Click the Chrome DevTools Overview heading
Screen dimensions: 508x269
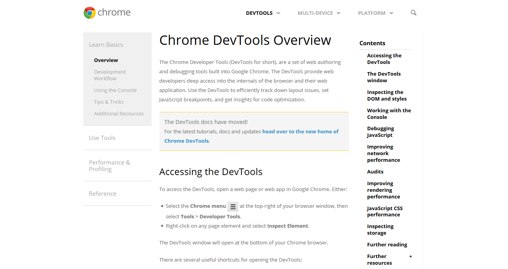tap(245, 40)
